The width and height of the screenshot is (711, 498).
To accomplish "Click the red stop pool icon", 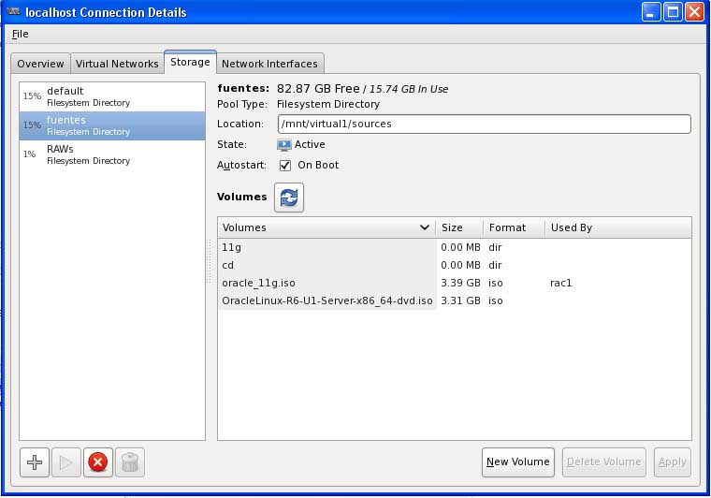I will point(97,462).
